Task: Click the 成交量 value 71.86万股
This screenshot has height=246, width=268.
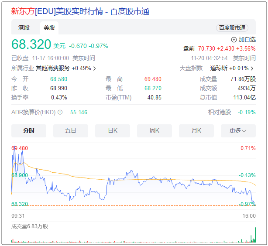Action: (x=243, y=79)
